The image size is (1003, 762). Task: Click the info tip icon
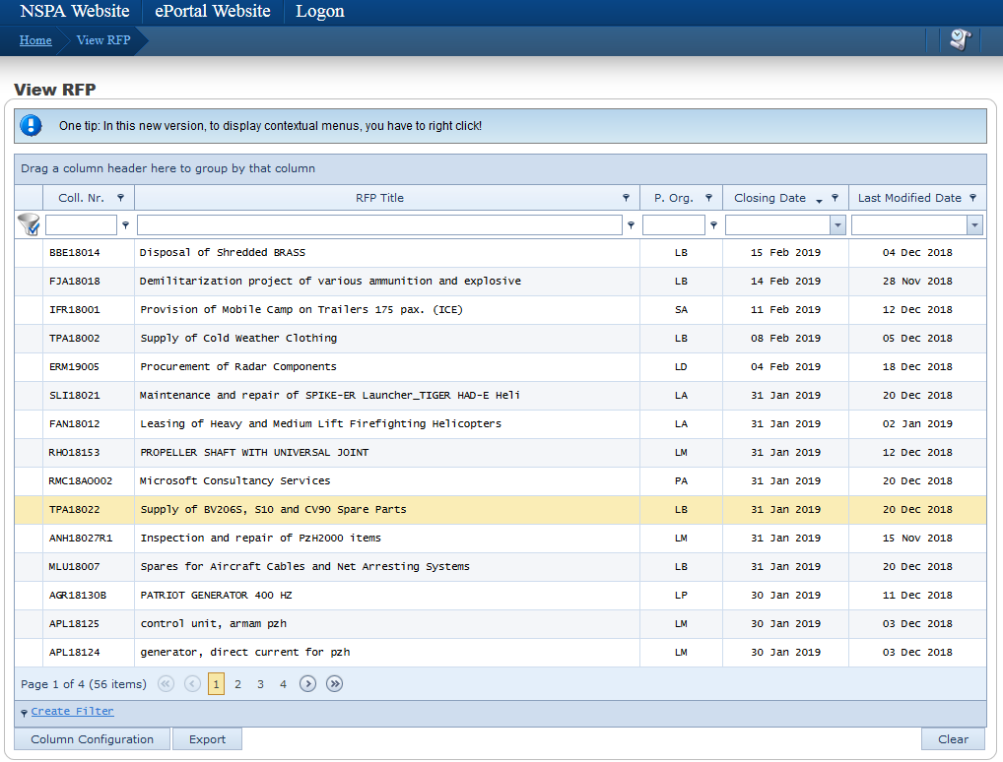[x=32, y=126]
